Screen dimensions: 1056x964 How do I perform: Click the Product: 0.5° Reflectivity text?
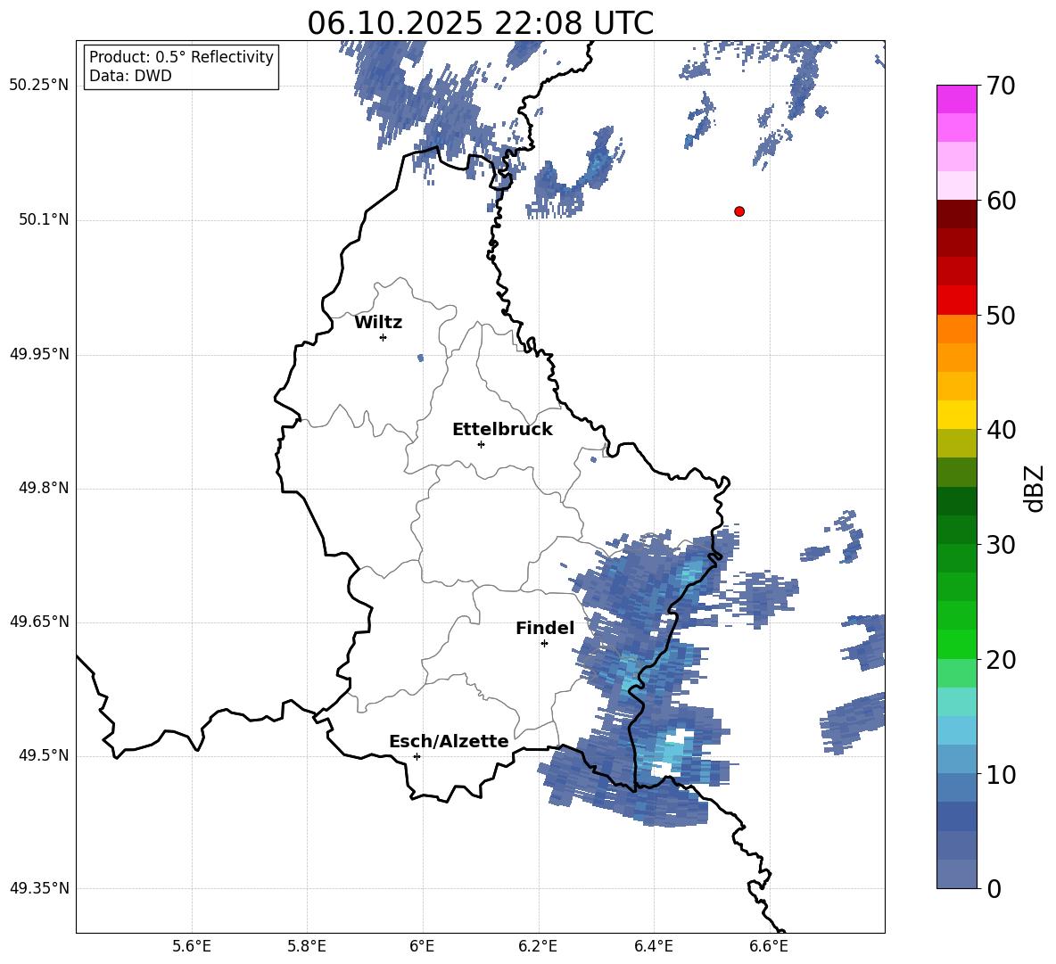181,57
